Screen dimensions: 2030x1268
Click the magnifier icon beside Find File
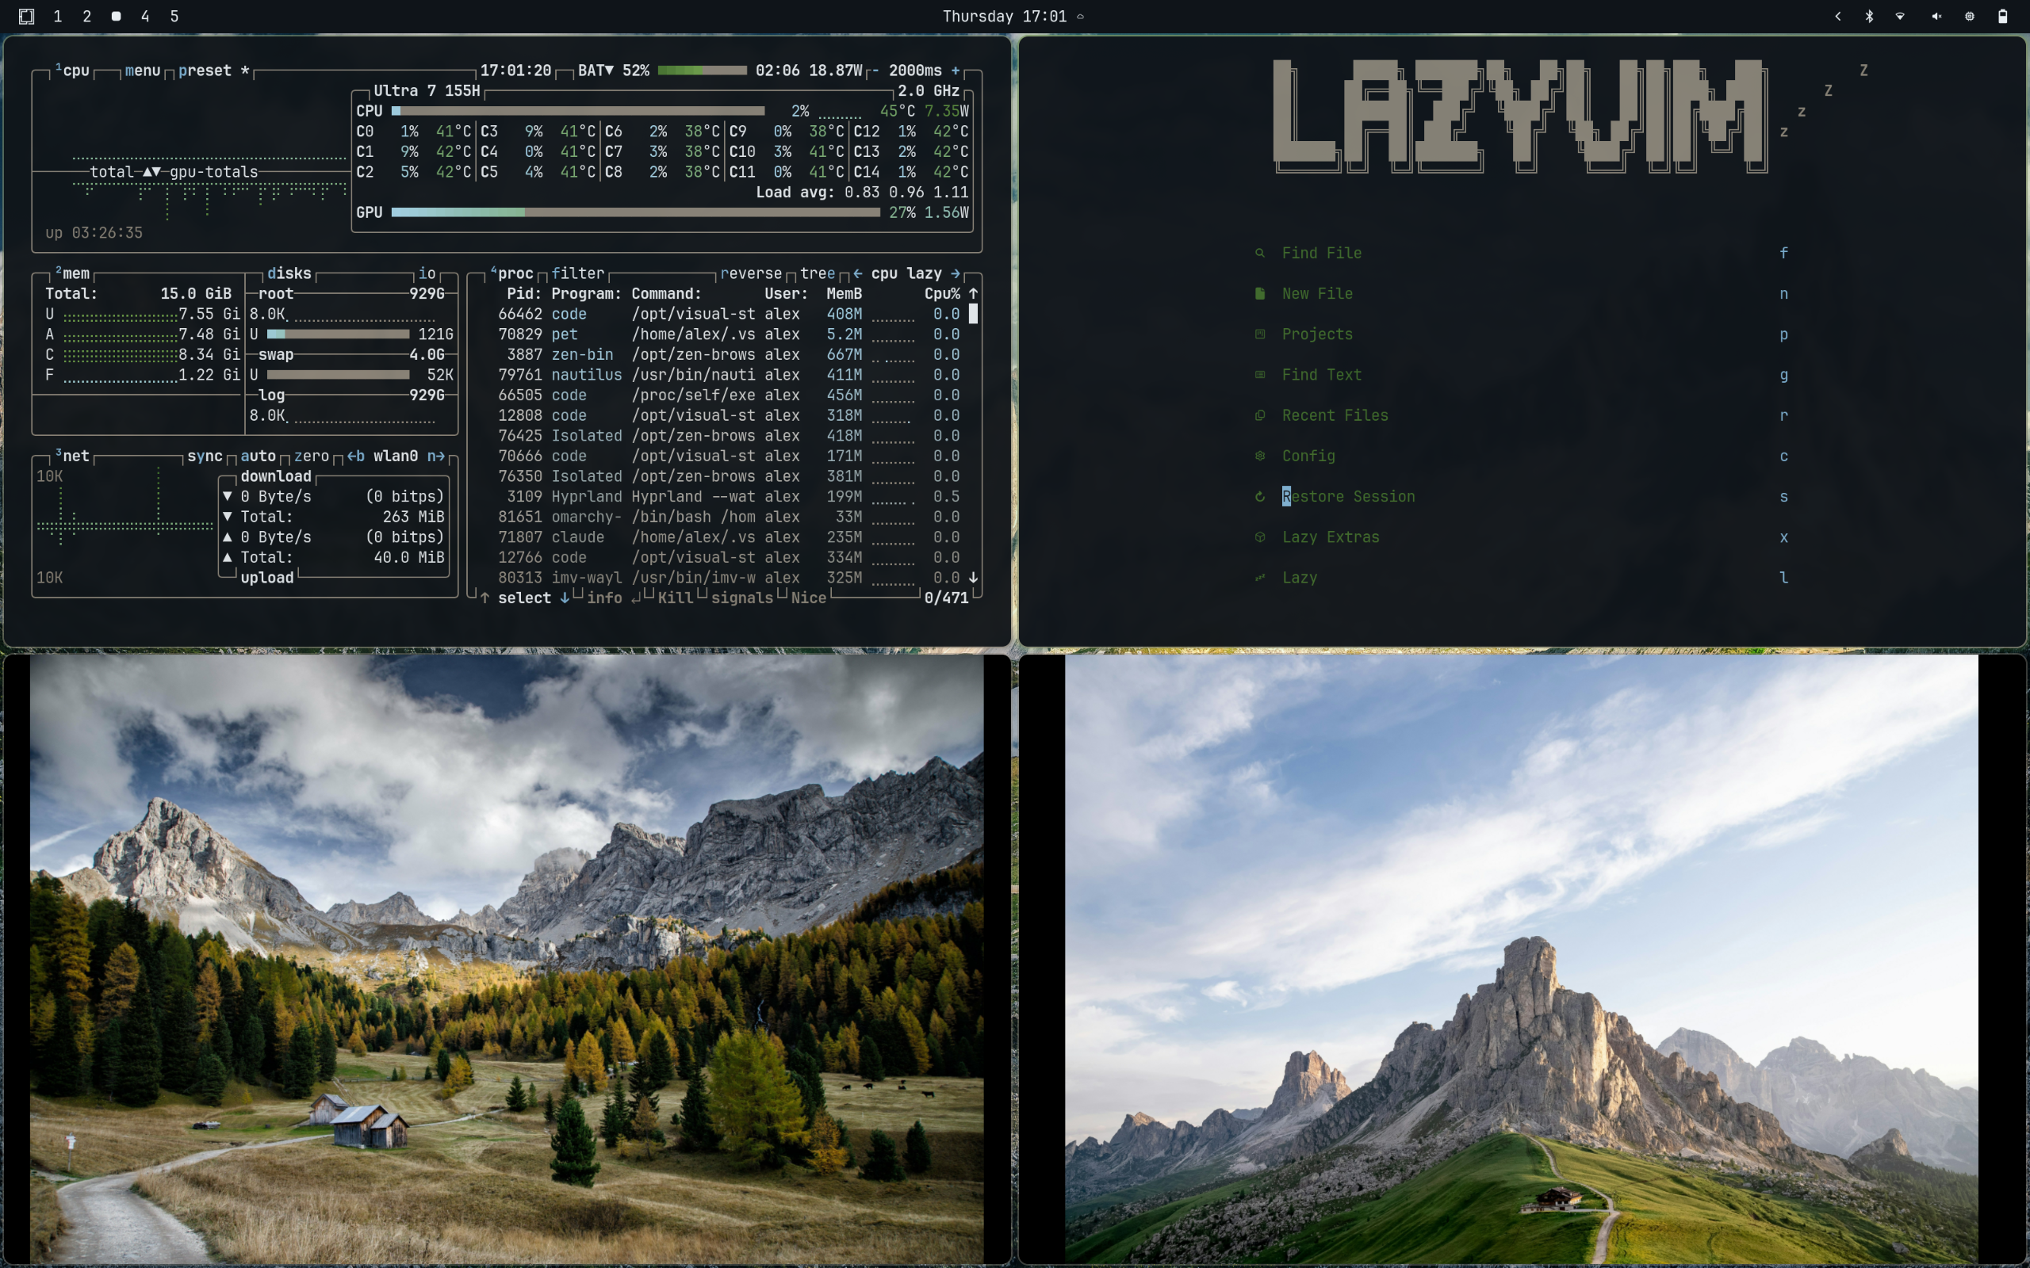pos(1259,254)
